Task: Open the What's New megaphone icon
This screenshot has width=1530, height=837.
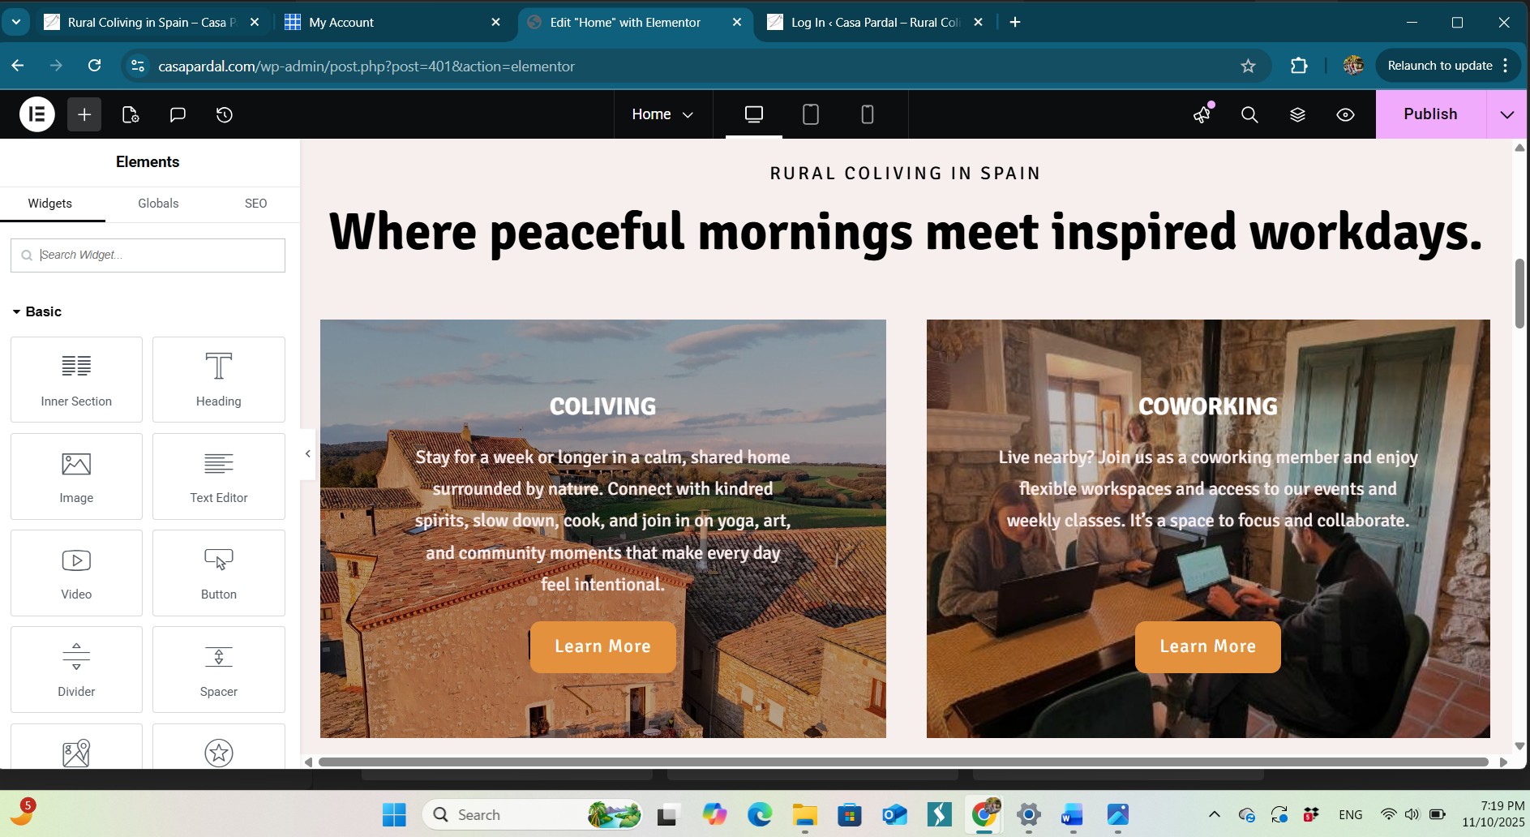Action: pos(1202,114)
